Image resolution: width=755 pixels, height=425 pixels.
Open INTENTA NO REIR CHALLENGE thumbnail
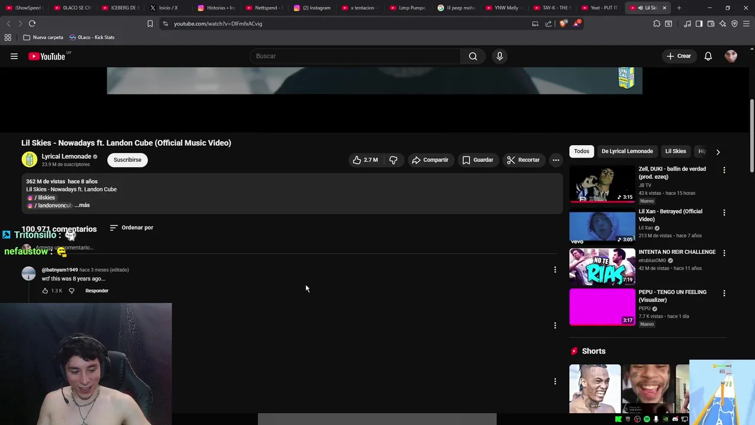coord(602,266)
